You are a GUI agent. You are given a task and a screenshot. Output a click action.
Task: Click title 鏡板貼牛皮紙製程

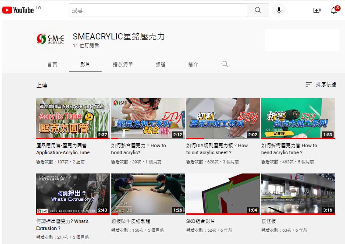pyautogui.click(x=131, y=221)
